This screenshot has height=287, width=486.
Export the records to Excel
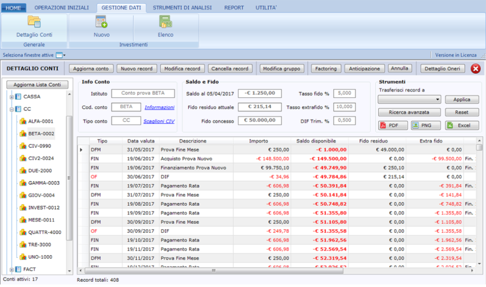462,125
